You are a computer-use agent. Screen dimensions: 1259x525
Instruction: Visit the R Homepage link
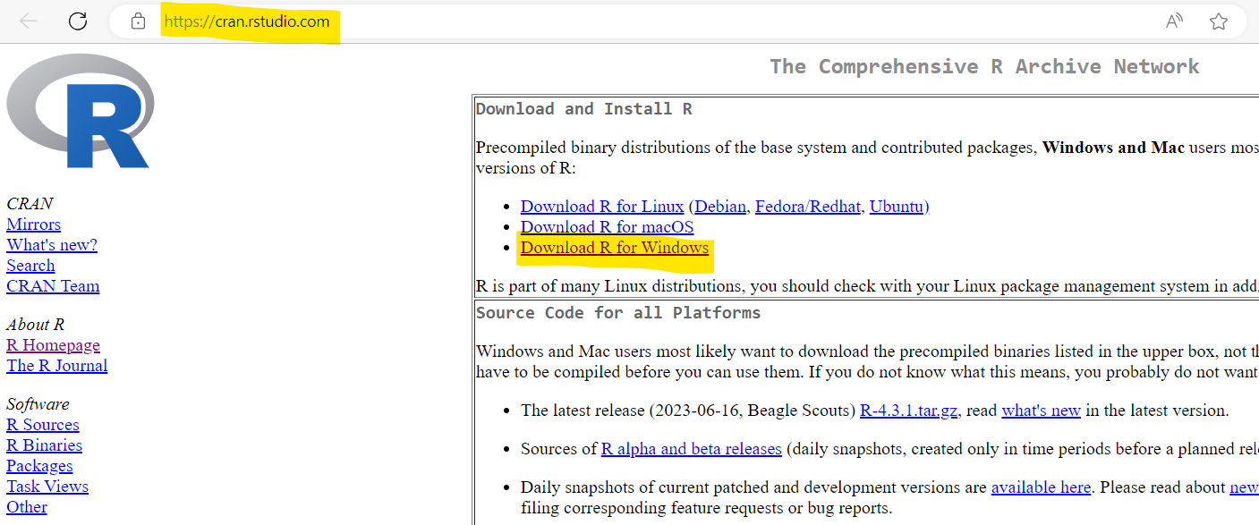coord(53,345)
